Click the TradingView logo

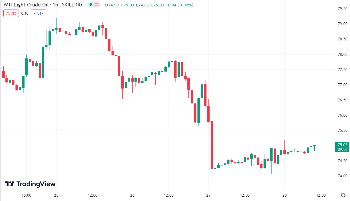[x=30, y=184]
